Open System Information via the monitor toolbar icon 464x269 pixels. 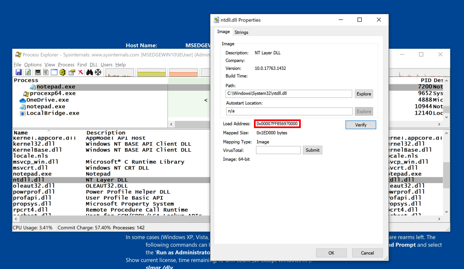click(x=38, y=72)
